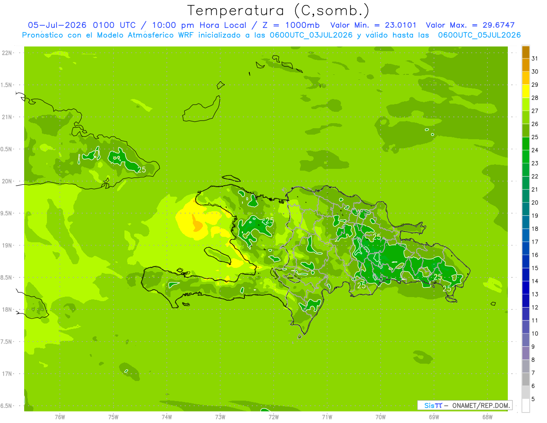Screen dimensions: 547x423
Task: Click the "20N" latitude label
Action: click(7, 181)
